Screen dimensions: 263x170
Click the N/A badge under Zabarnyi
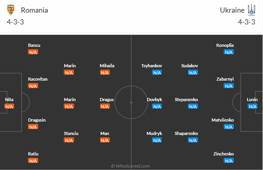(229, 86)
